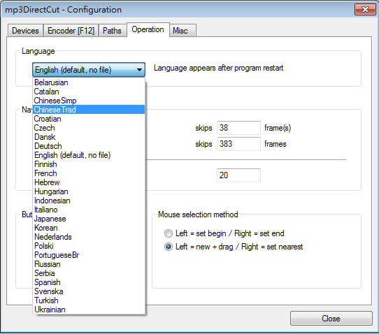Switch to the Paths tab
379x334 pixels.
(x=112, y=31)
